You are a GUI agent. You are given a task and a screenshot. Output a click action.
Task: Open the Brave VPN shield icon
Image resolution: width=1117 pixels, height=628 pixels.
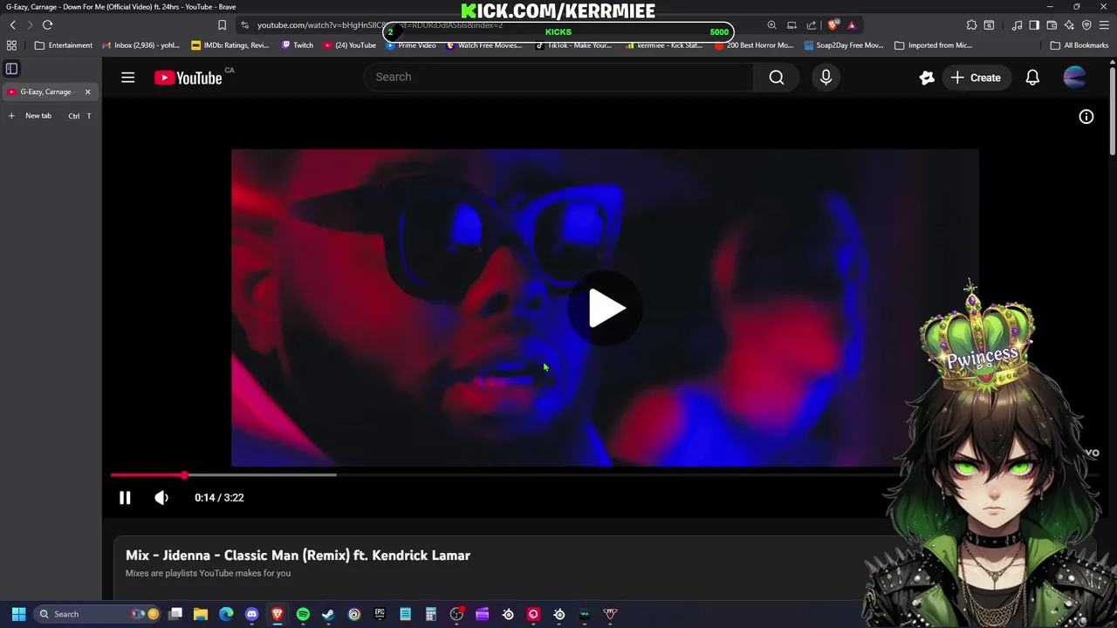[1086, 25]
